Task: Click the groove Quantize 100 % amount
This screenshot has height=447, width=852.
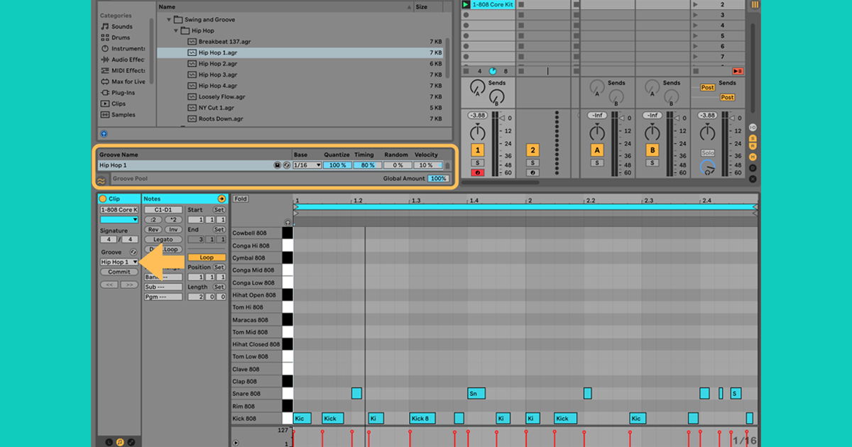Action: (x=336, y=165)
